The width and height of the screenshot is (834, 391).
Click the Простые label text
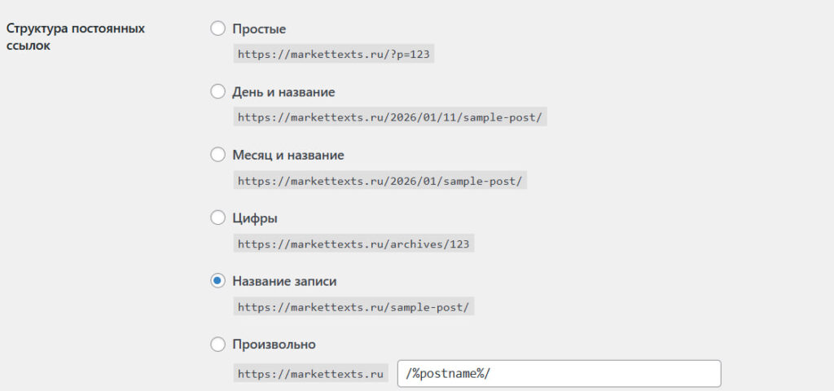259,29
